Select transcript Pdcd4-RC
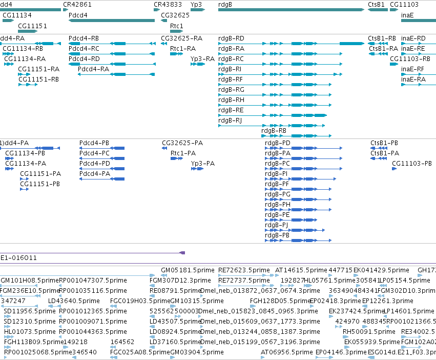436x360 pixels. tap(84, 49)
